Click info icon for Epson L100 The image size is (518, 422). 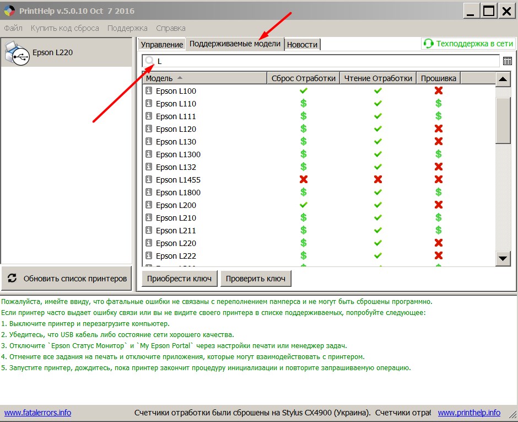(149, 90)
